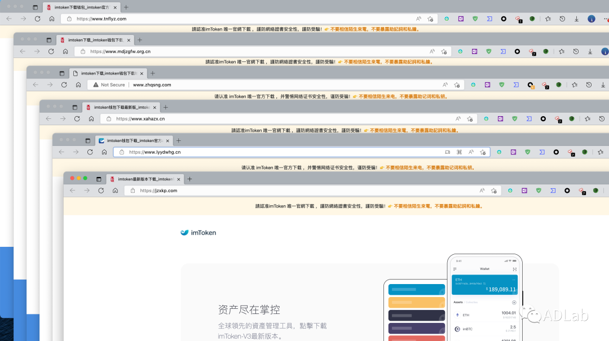Open Collections via the star-with-lines icon
This screenshot has height=341, width=609.
[x=548, y=18]
